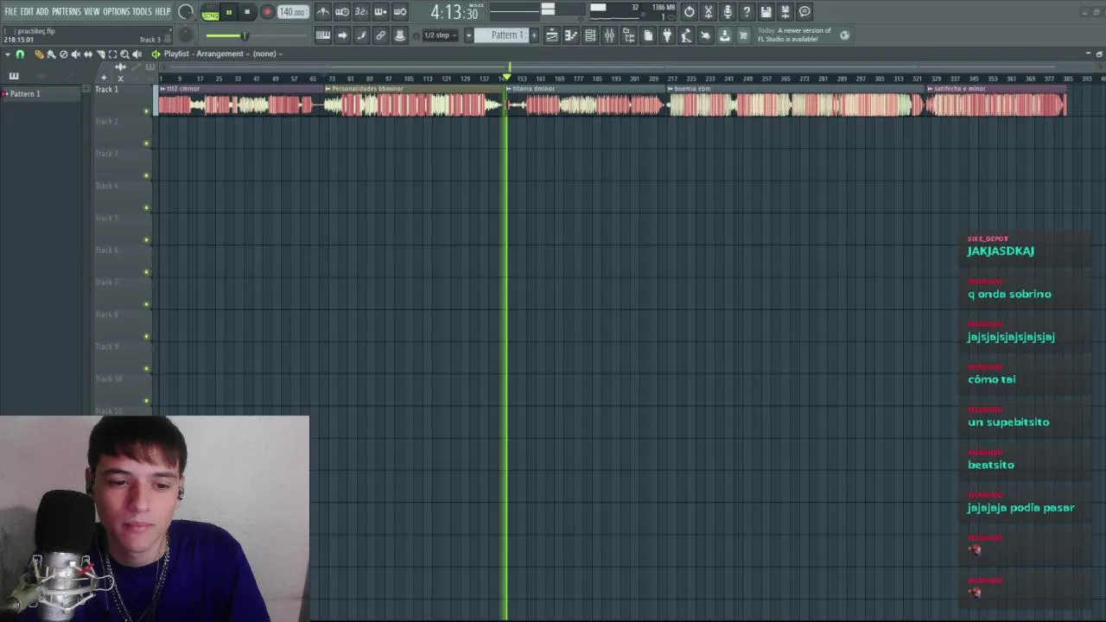Screen dimensions: 1106x622
Task: Click the question mark help icon
Action: [747, 12]
